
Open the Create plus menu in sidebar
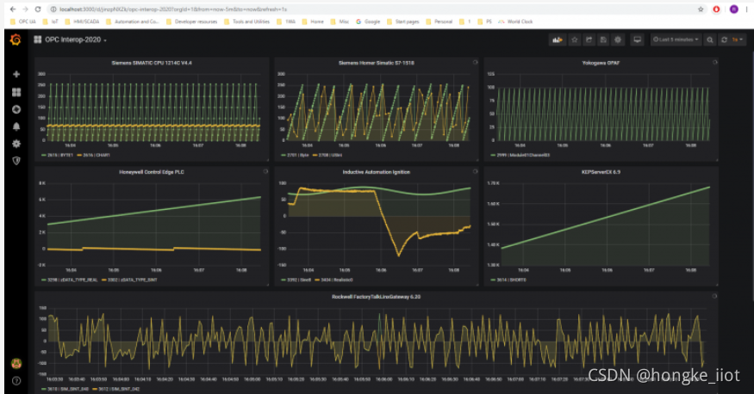[x=16, y=74]
